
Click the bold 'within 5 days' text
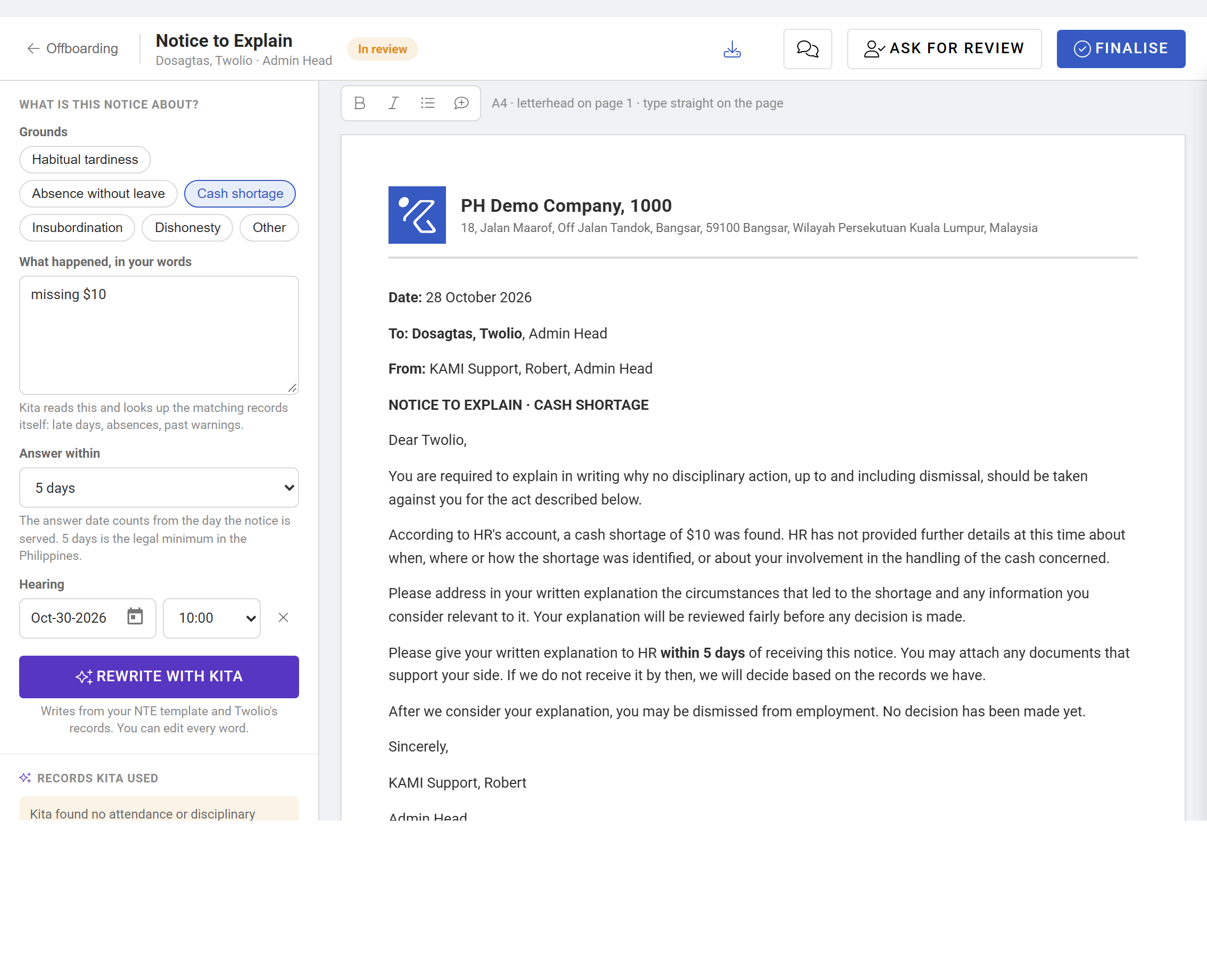click(702, 653)
